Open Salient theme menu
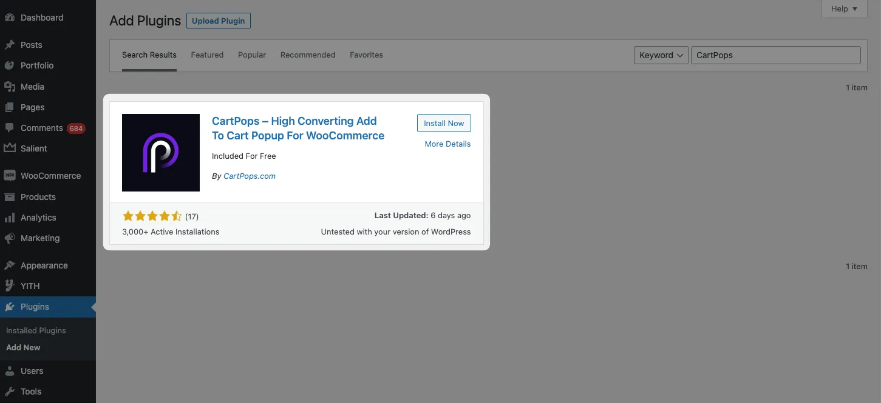This screenshot has width=881, height=403. pos(48,148)
